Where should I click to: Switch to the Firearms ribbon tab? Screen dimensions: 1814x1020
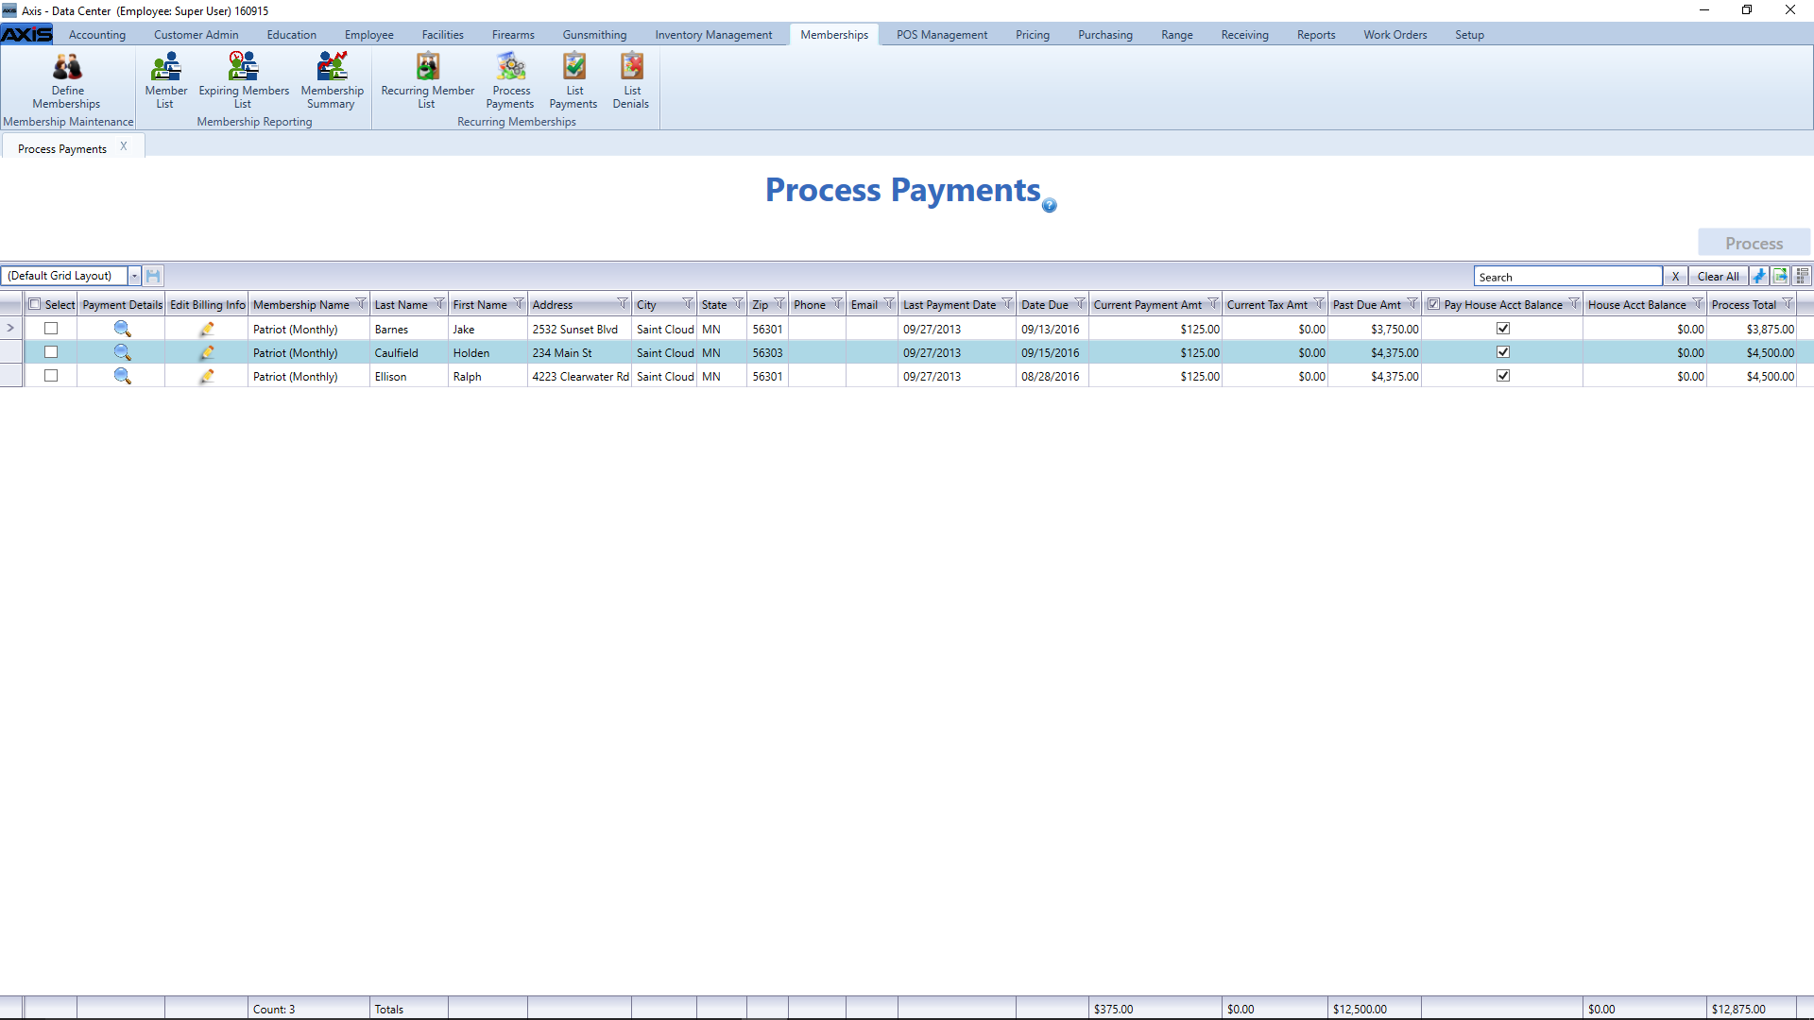pos(513,35)
